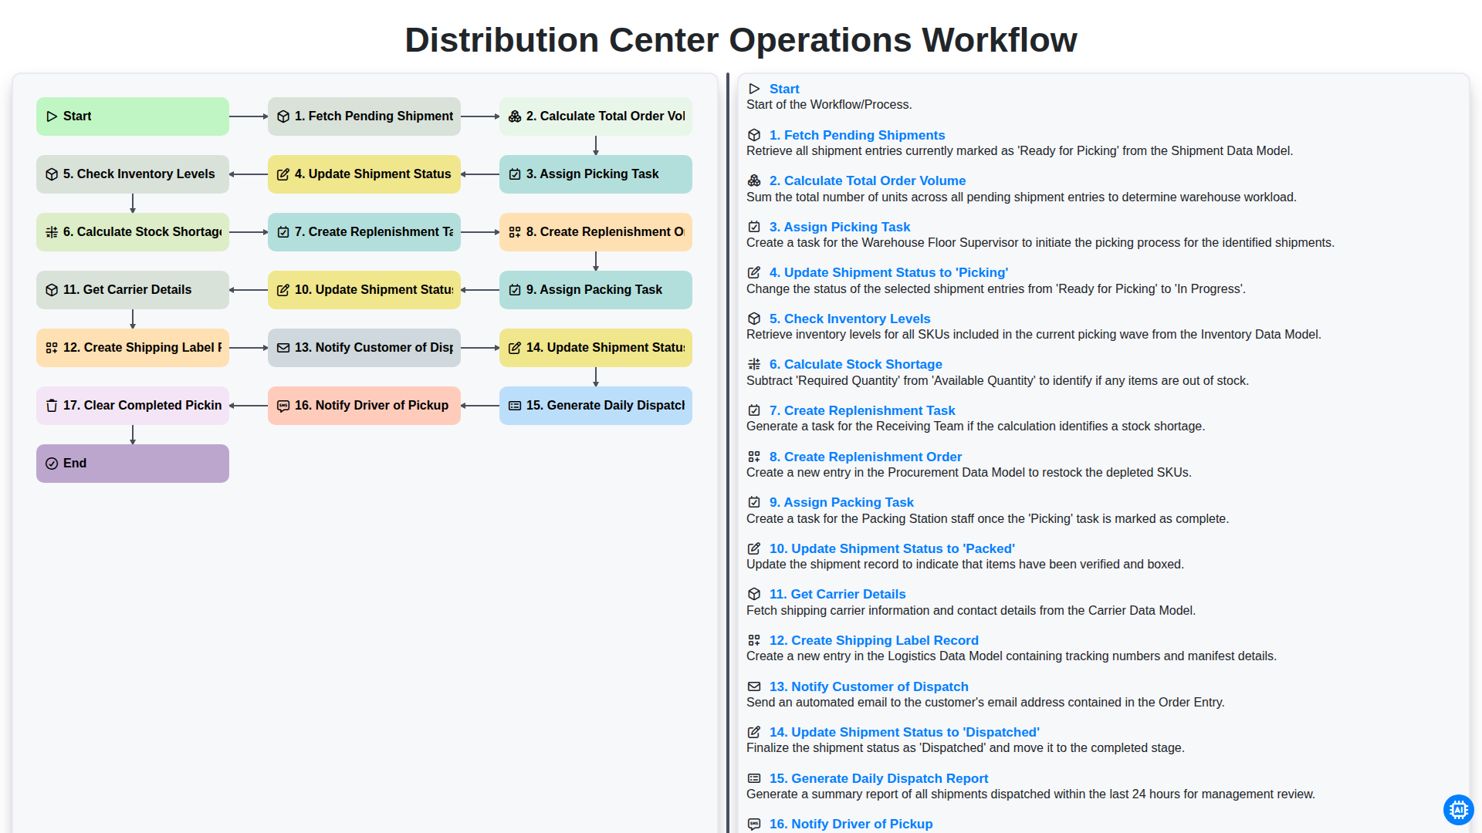Open the 2. Calculate Total Order Volume link
This screenshot has height=833, width=1482.
click(868, 181)
